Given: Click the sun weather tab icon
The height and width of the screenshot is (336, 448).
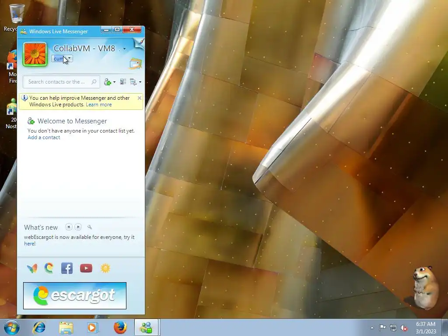Looking at the screenshot, I should pyautogui.click(x=105, y=268).
